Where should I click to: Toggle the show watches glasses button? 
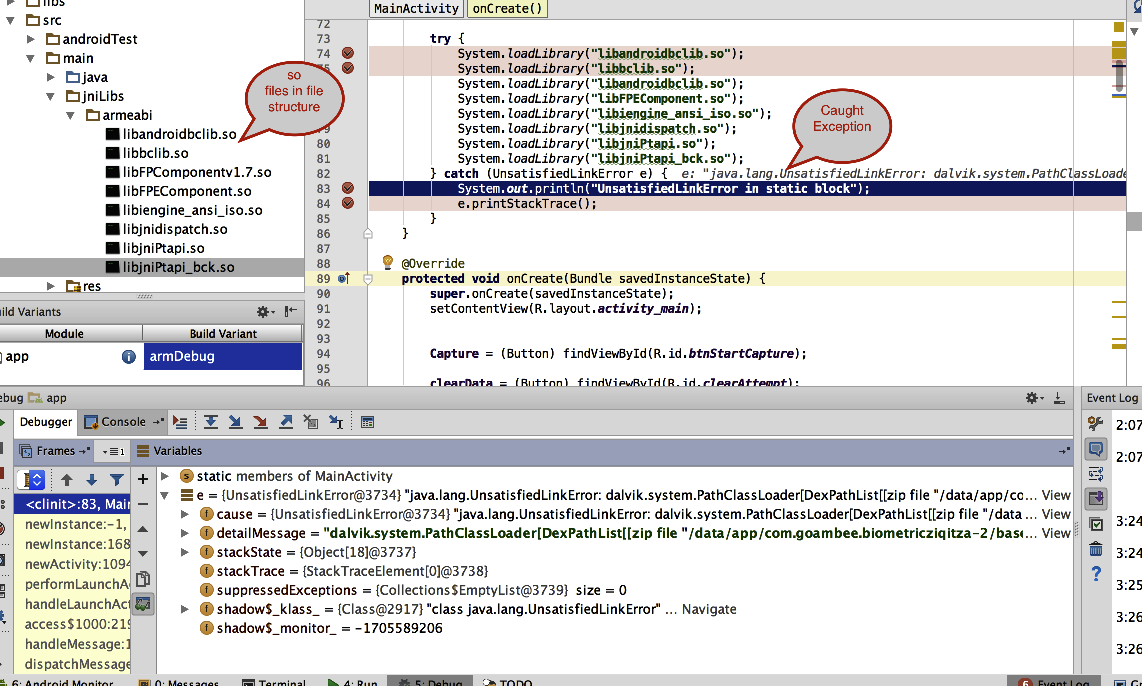143,605
